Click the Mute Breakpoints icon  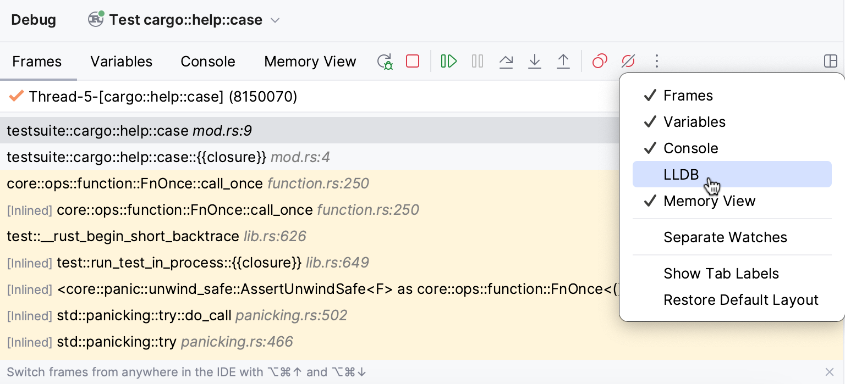coord(628,61)
